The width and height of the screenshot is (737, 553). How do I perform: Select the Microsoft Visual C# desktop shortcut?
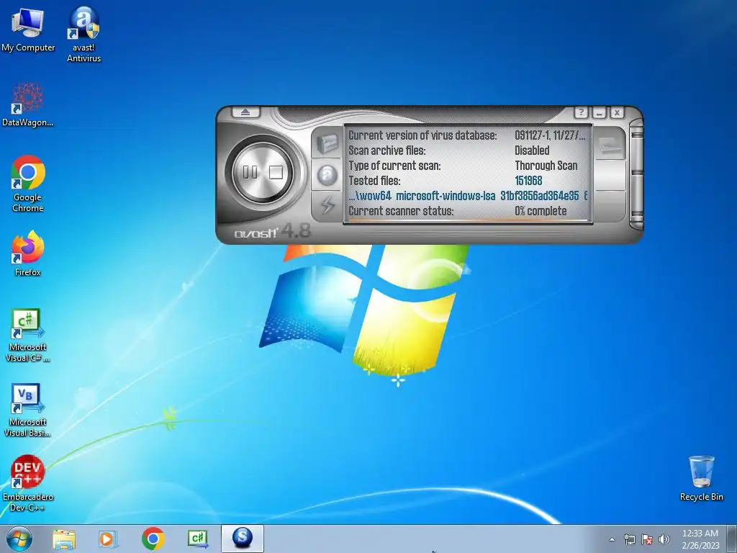[28, 336]
